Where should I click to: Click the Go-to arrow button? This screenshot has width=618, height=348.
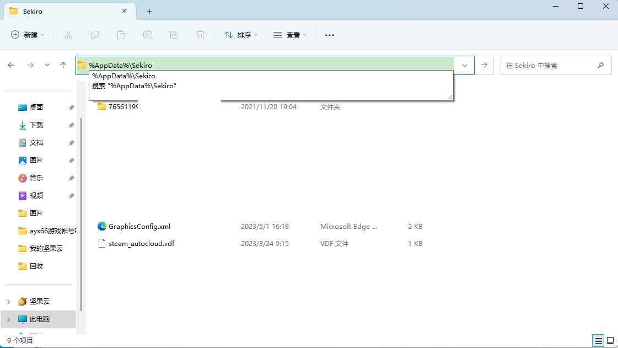click(484, 65)
